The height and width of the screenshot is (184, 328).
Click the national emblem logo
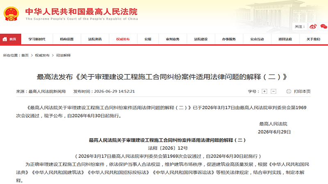[x=11, y=14]
